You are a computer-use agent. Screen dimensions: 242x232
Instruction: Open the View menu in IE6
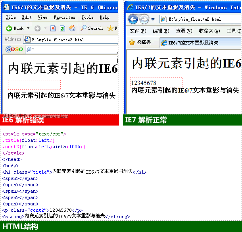42,17
